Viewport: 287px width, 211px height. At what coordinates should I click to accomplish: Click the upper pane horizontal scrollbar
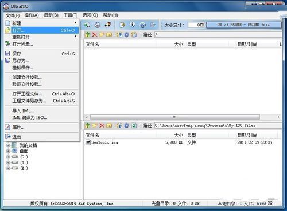(183, 117)
